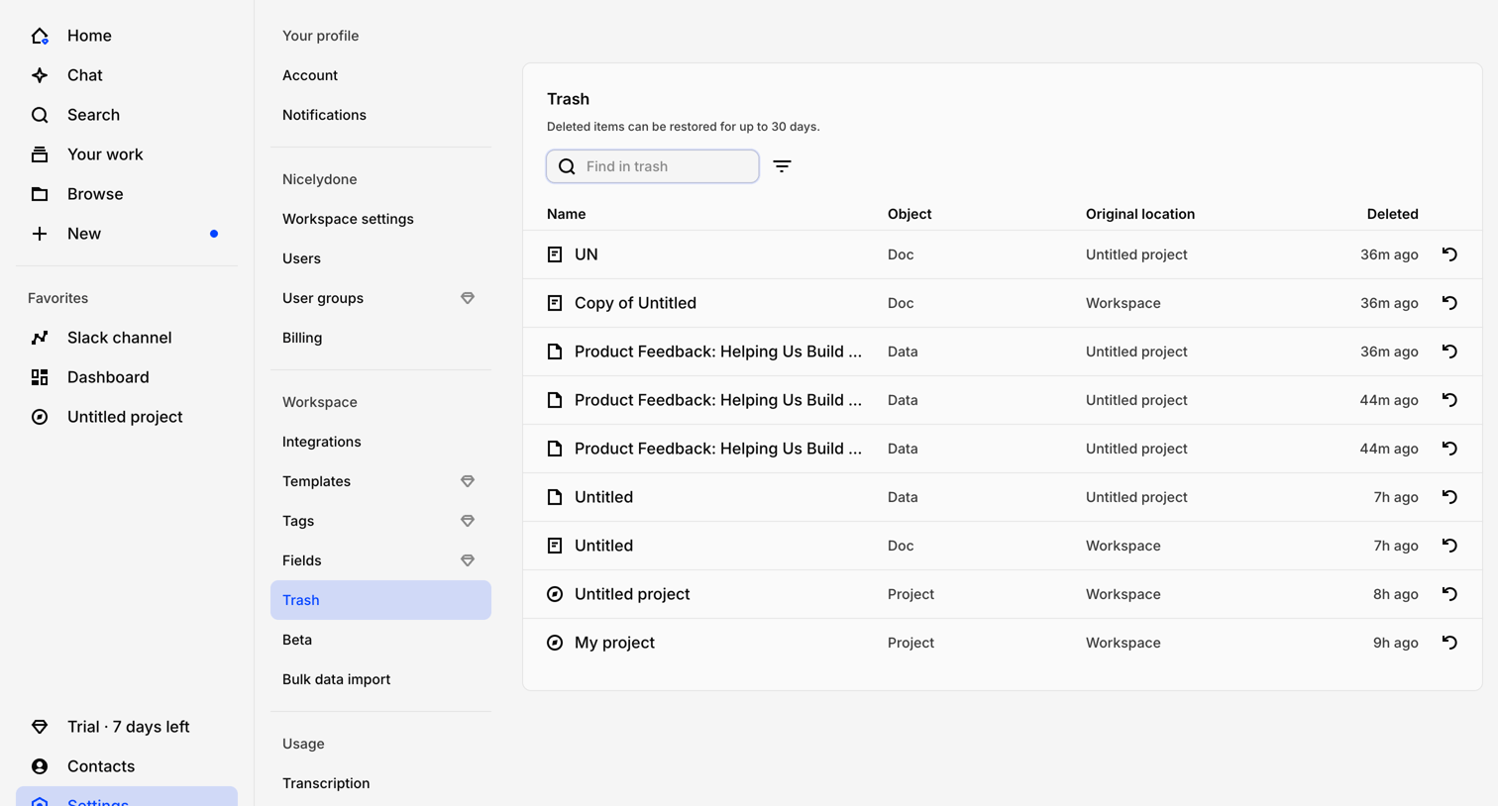
Task: Click the Browse folder icon
Action: tap(40, 194)
